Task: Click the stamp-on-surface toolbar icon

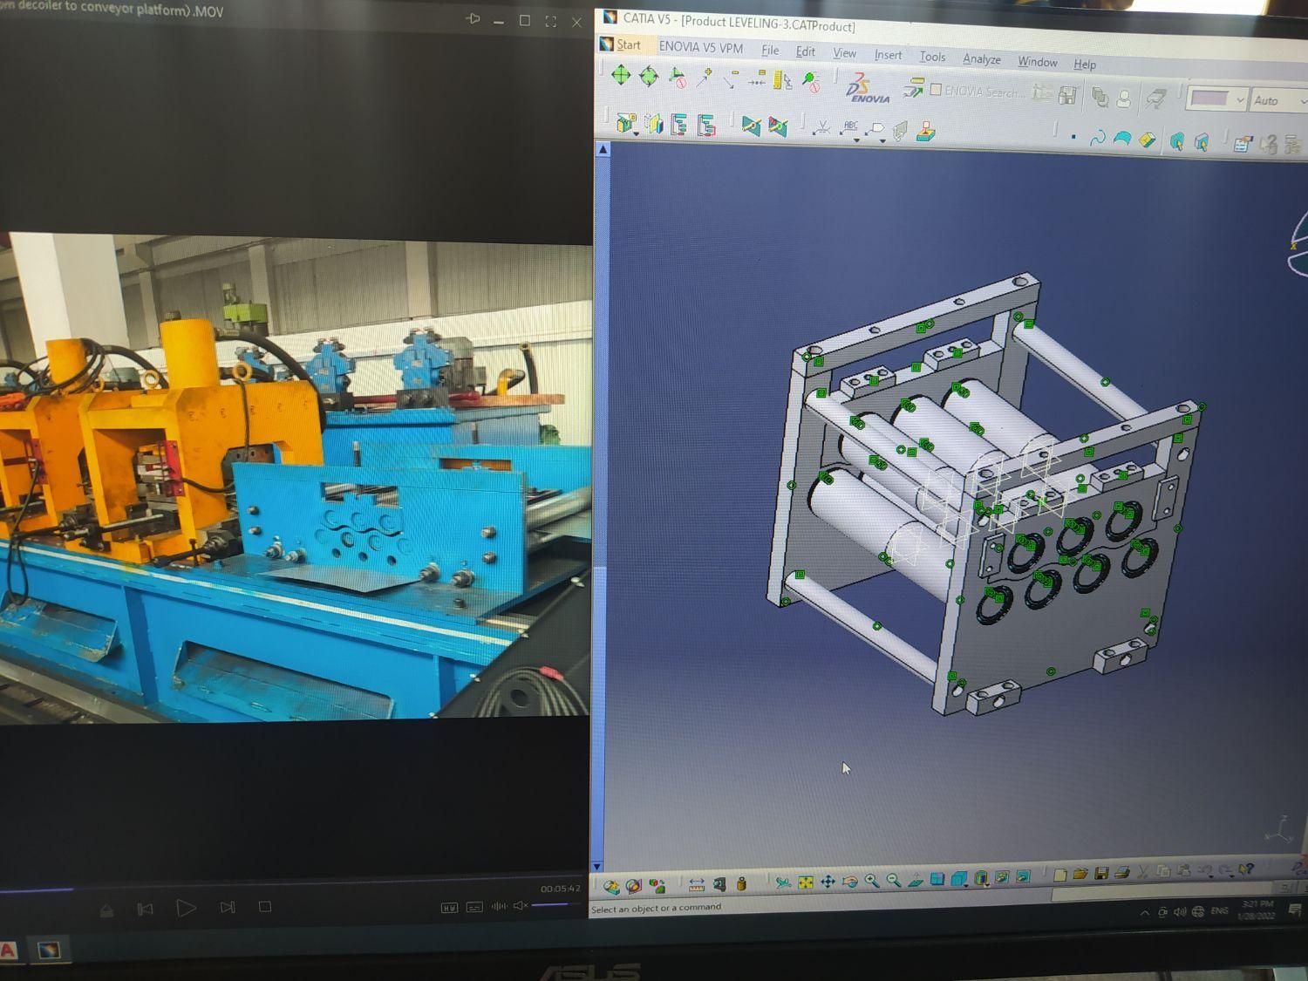Action: pos(926,133)
